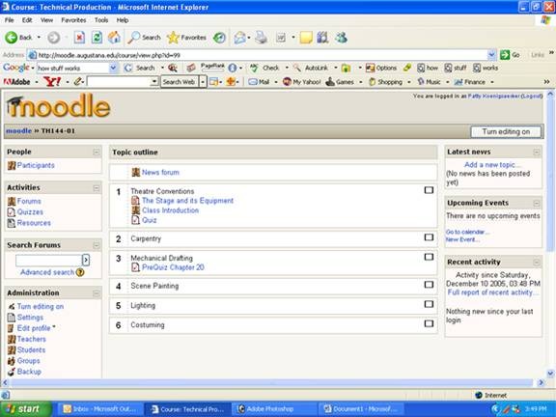This screenshot has height=417, width=556.
Task: Switch to Adobe Photoshop taskbar item
Action: pos(274,409)
